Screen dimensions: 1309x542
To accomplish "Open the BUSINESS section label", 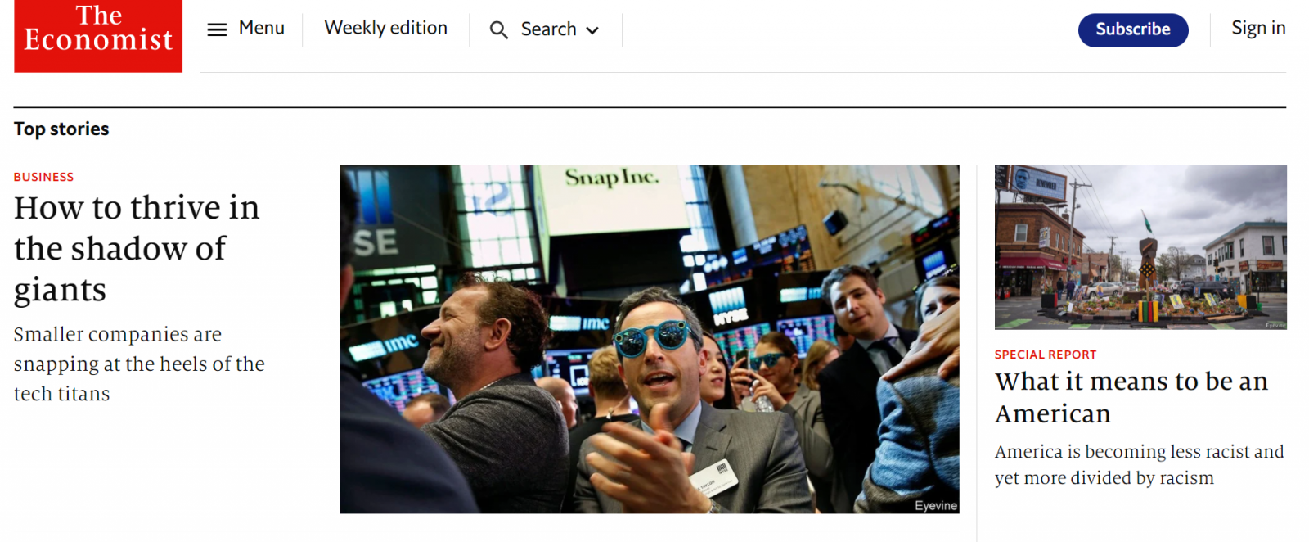I will point(43,177).
